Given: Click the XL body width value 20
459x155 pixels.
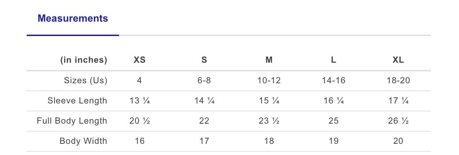Looking at the screenshot, I should pos(398,141).
